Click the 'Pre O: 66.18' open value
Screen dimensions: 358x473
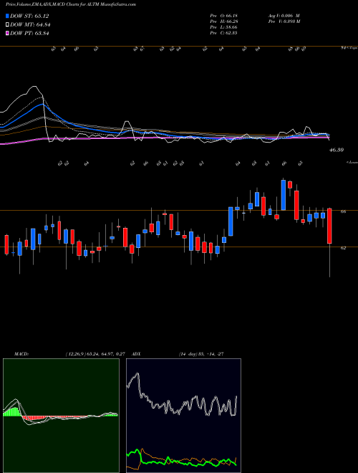pos(223,16)
